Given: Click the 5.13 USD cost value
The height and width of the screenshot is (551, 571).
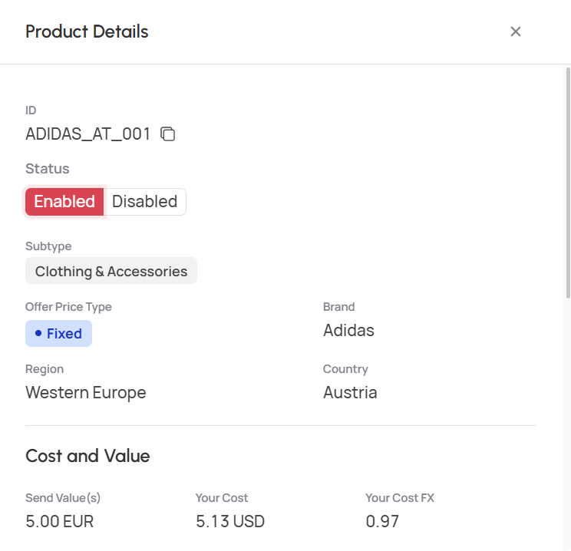Looking at the screenshot, I should [x=229, y=521].
